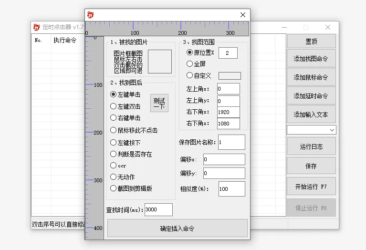Click the 置顶 button in main window

coord(312,42)
